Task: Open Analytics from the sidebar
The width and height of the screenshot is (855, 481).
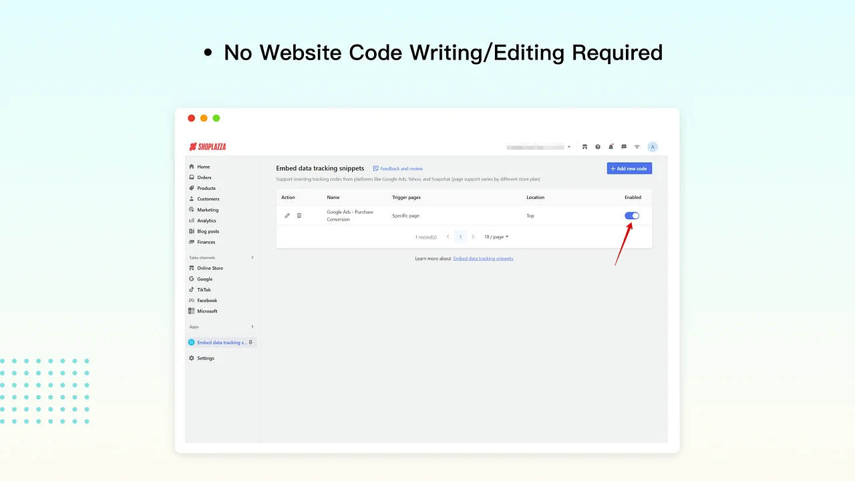Action: 206,220
